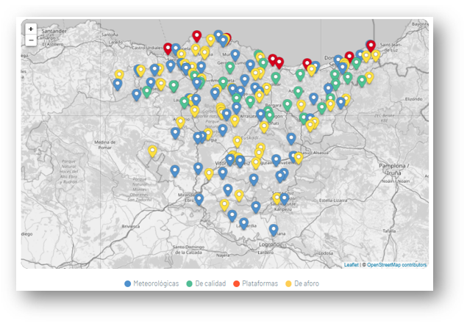Open the OpenStreetMap contributors link
The image size is (467, 326).
(x=396, y=265)
